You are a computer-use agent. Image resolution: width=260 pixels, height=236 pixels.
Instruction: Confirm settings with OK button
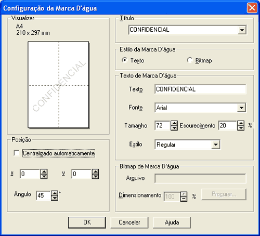click(87, 222)
